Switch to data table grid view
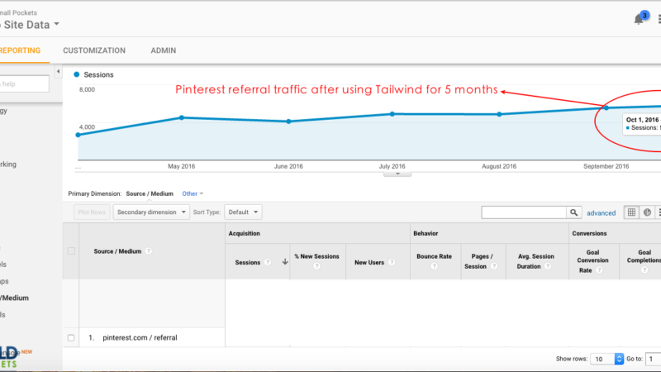Viewport: 661px width, 372px height. pos(632,212)
